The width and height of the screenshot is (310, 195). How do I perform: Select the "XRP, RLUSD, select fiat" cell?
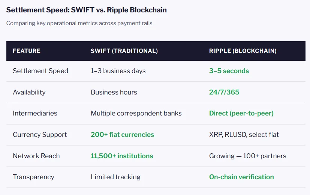click(244, 135)
